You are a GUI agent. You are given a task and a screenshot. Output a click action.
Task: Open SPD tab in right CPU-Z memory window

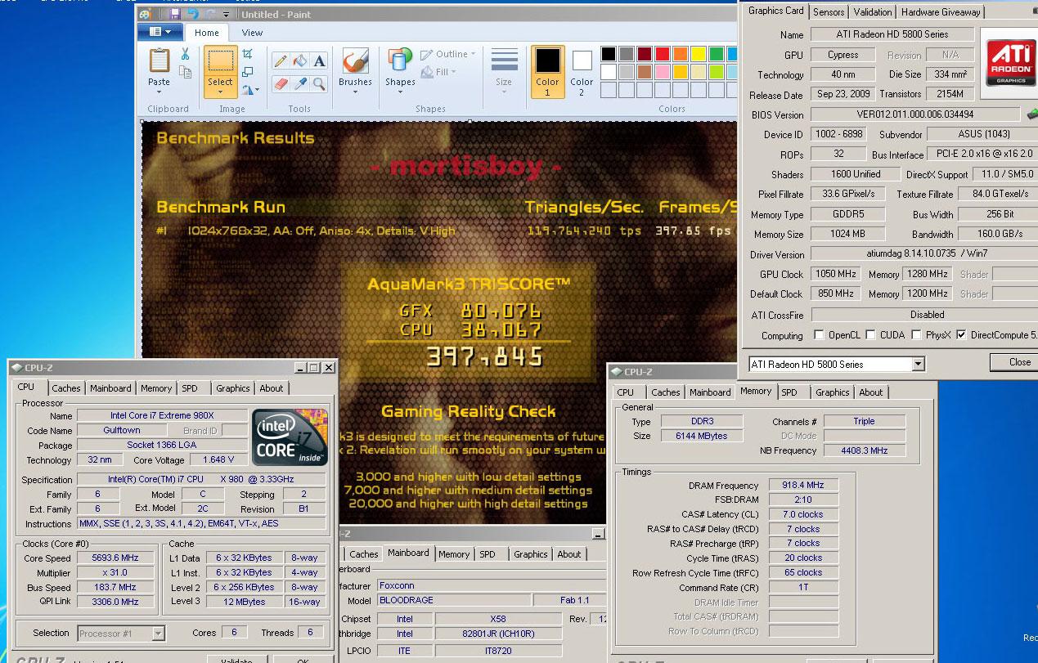click(x=789, y=392)
